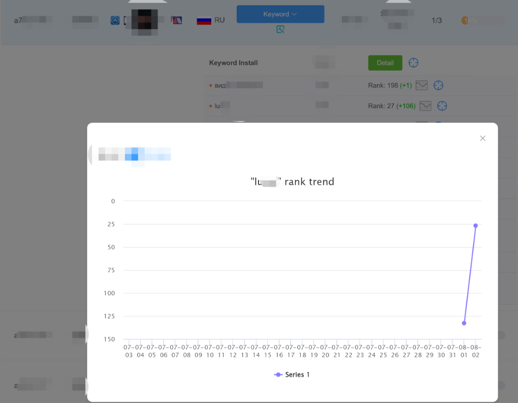
Task: Click the red-blue app icon beside flag
Action: (x=176, y=20)
